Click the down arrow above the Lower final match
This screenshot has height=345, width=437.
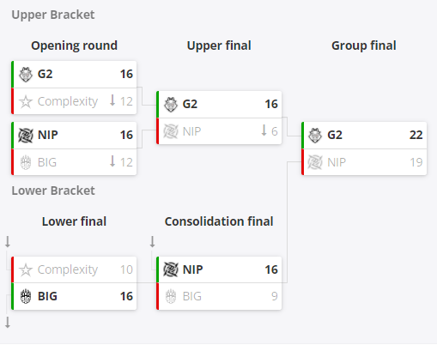[8, 242]
